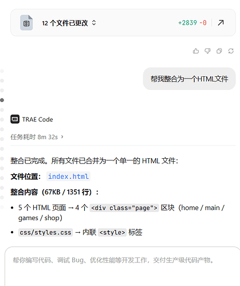Click the thumbs up feedback icon
240x286 pixels.
pos(196,51)
